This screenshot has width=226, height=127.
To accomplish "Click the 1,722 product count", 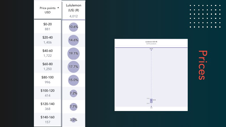I will (x=47, y=56).
